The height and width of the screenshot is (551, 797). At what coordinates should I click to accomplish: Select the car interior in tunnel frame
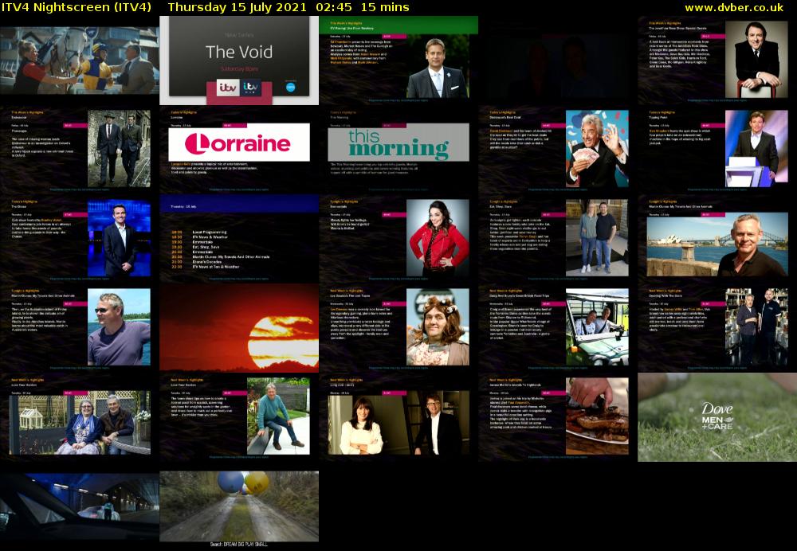(x=79, y=506)
